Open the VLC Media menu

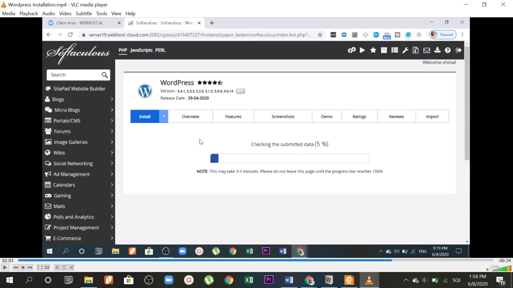pos(9,13)
